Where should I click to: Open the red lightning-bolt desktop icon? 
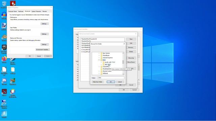(x=13, y=3)
